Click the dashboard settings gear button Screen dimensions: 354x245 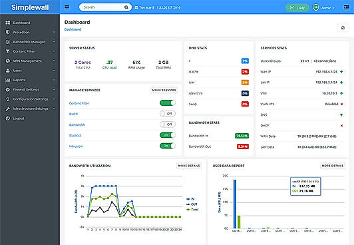pyautogui.click(x=343, y=28)
